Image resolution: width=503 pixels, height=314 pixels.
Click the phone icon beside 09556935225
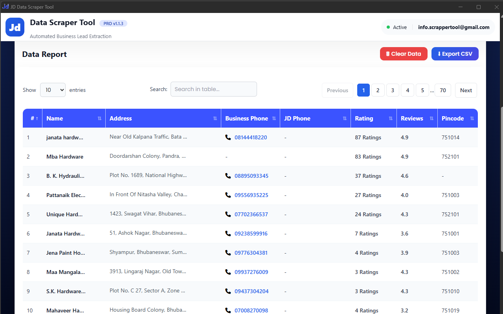[228, 195]
